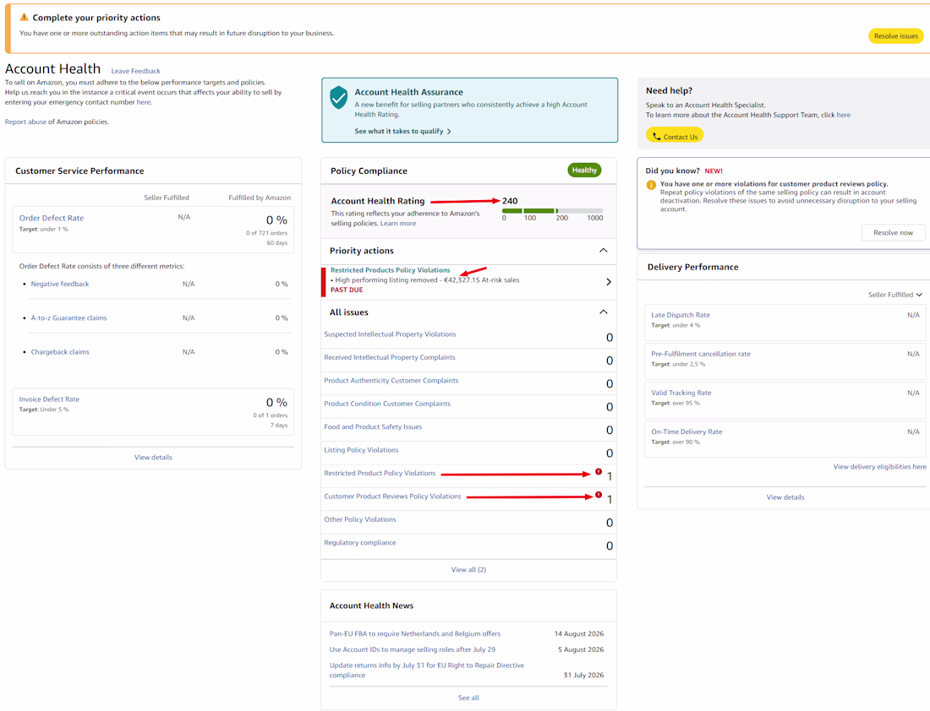Screen dimensions: 930x711
Task: Click the Resolve issues button
Action: pyautogui.click(x=895, y=36)
